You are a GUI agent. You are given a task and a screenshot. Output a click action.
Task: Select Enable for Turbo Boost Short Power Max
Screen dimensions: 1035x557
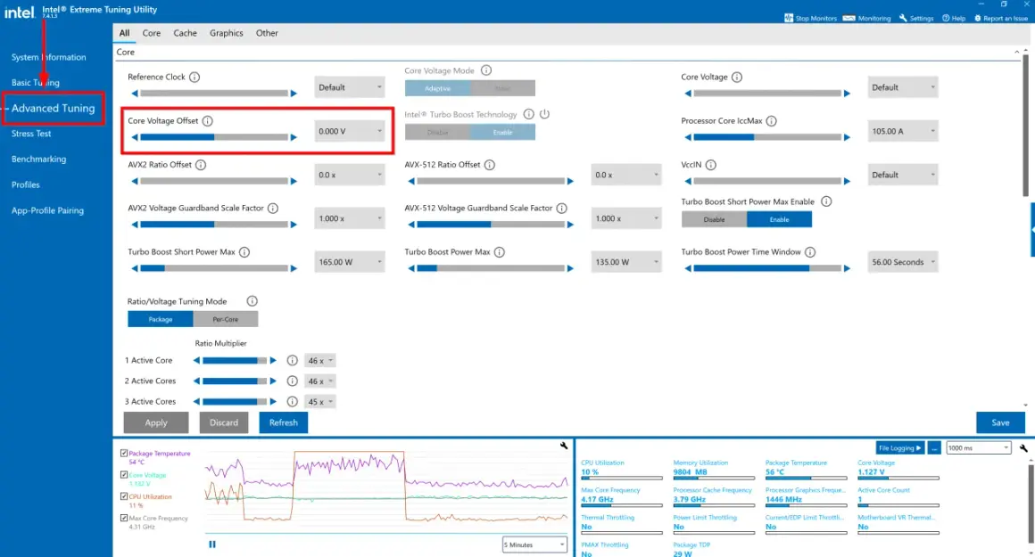pyautogui.click(x=779, y=219)
